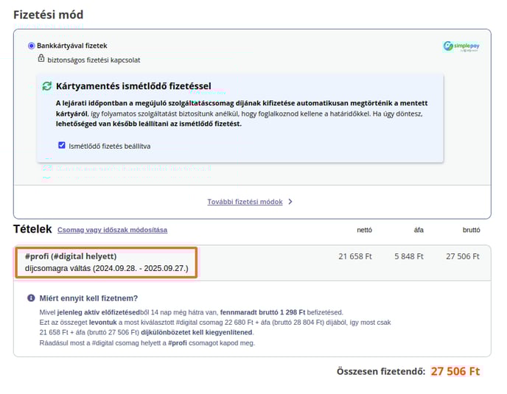Open the Csomag vagy időszak módosítása link
This screenshot has width=507, height=394.
click(x=112, y=230)
